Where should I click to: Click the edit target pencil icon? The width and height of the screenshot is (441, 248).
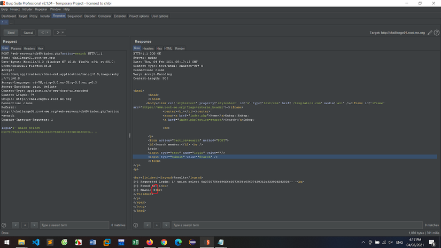(x=430, y=33)
